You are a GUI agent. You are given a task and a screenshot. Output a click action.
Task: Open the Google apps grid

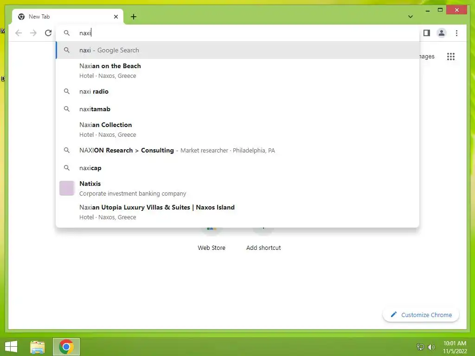[x=451, y=57]
